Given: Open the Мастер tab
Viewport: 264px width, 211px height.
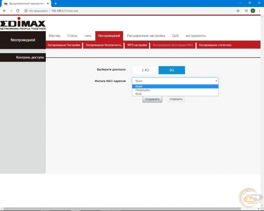Looking at the screenshot, I should coord(55,36).
